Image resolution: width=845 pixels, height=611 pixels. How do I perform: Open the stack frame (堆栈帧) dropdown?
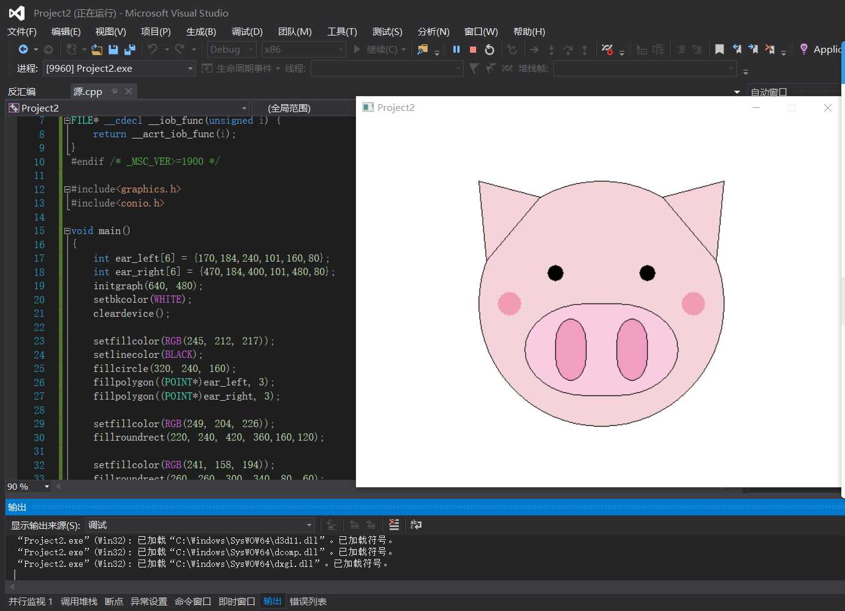(x=645, y=69)
